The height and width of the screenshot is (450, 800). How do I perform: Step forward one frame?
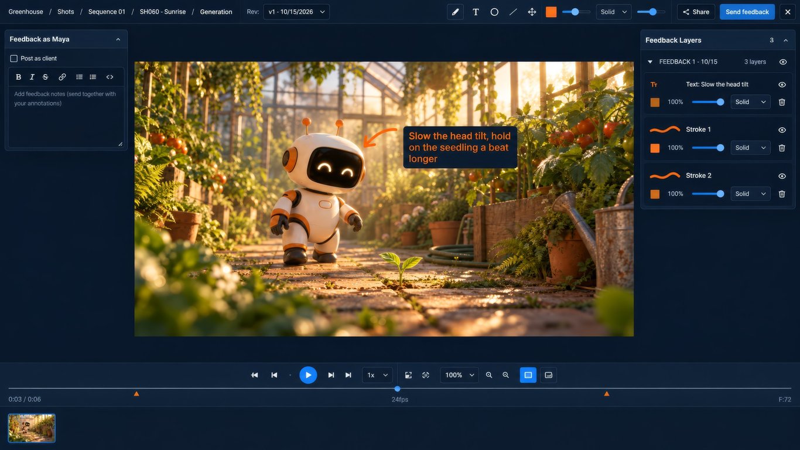(331, 375)
